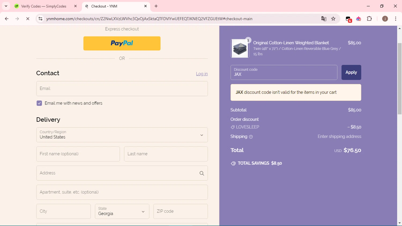Click the Log in link
This screenshot has height=226, width=402.
pos(202,74)
